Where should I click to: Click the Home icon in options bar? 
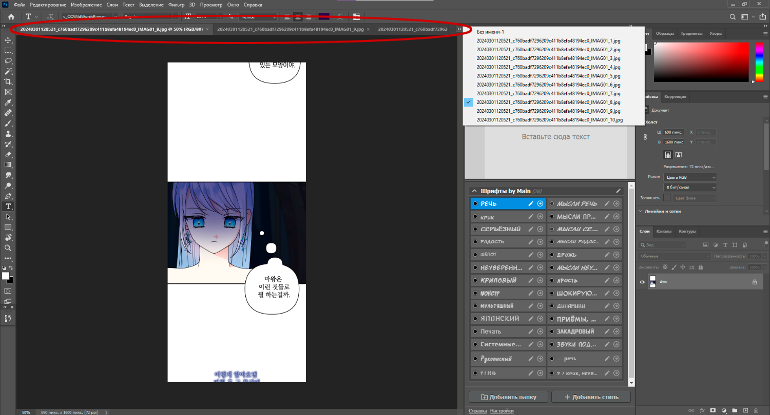click(x=11, y=16)
